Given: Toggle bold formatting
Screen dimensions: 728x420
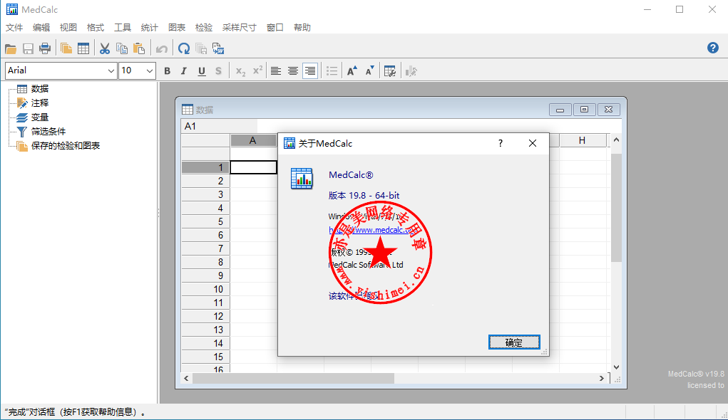Looking at the screenshot, I should [x=167, y=71].
